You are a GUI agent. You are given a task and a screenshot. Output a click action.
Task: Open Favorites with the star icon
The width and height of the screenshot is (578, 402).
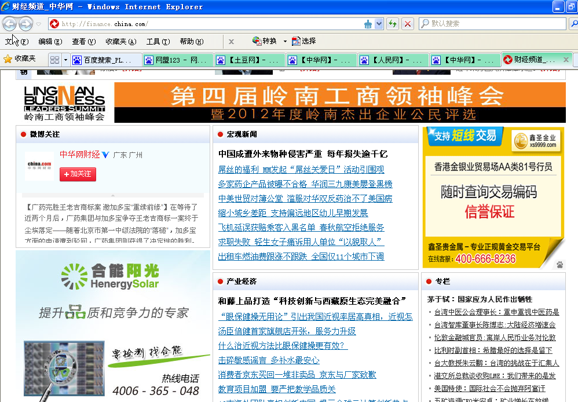[x=8, y=59]
